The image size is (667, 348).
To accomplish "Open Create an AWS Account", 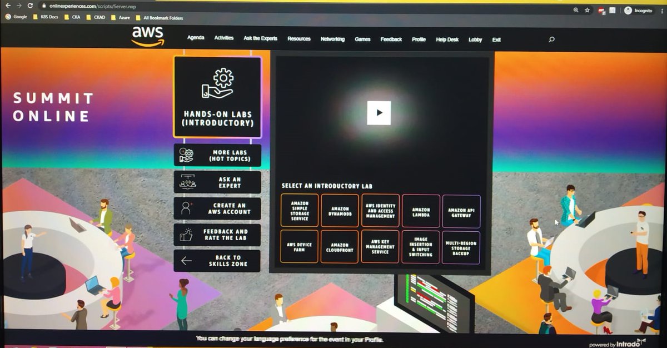I will click(x=217, y=208).
